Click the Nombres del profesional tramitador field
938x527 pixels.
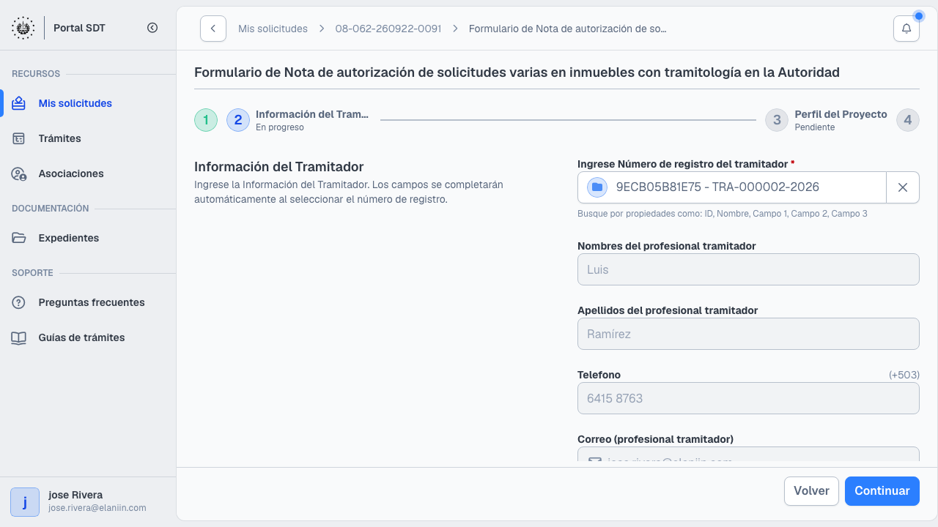pos(748,269)
